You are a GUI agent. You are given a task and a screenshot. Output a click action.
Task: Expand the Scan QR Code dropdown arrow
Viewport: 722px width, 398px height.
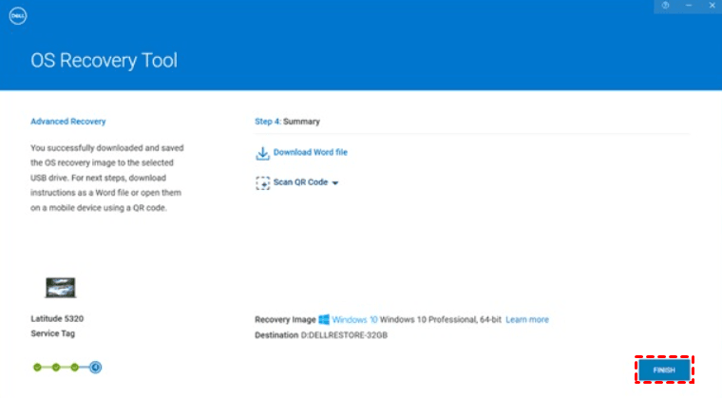click(x=335, y=183)
